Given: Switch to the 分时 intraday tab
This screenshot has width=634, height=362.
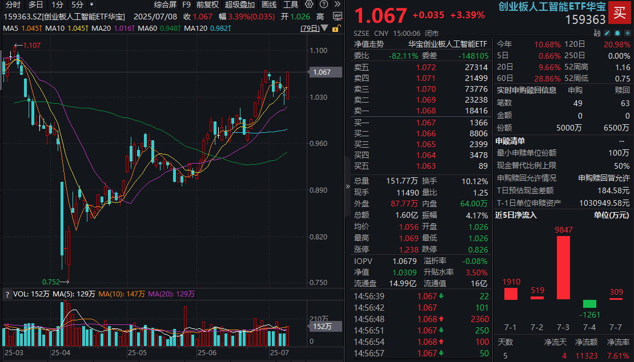Looking at the screenshot, I should point(14,5).
